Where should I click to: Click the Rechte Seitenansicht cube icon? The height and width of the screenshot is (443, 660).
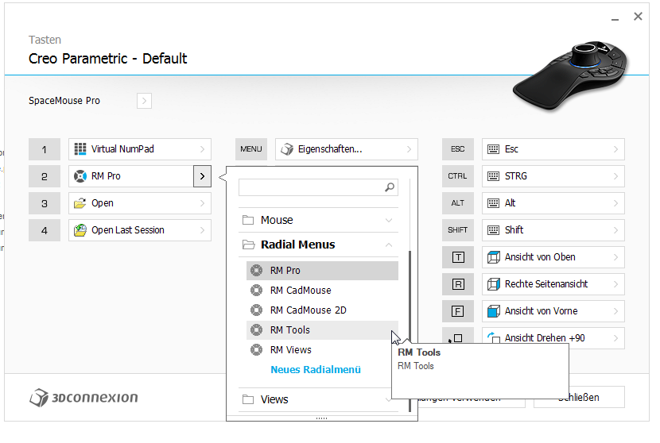[493, 284]
